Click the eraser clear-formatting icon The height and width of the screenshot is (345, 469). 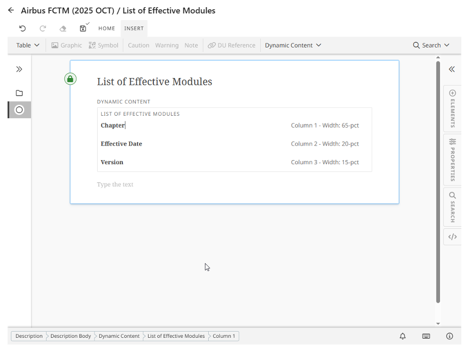point(63,28)
